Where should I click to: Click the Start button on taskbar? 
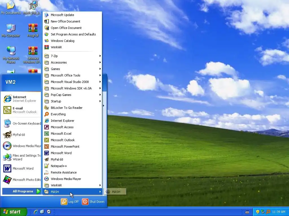13,212
